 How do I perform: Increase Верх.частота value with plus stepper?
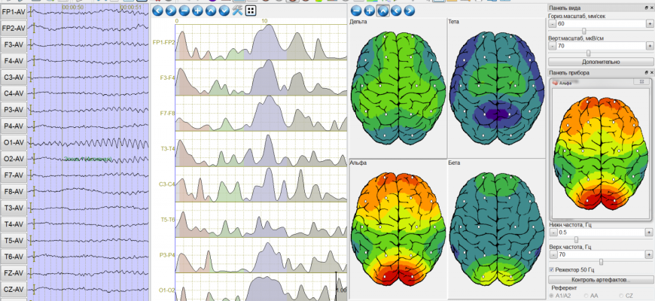pyautogui.click(x=649, y=254)
